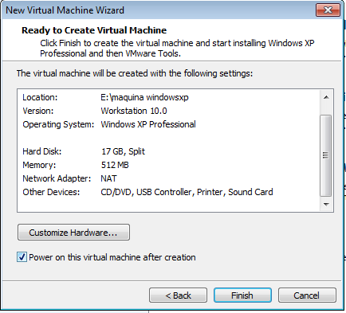Go back with the < Back button
Viewport: 346px width, 313px height.
click(x=178, y=295)
